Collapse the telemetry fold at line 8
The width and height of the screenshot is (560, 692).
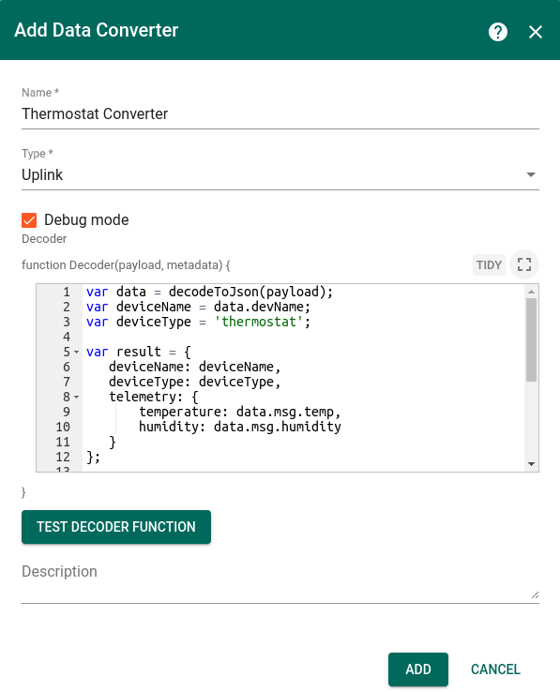(76, 398)
